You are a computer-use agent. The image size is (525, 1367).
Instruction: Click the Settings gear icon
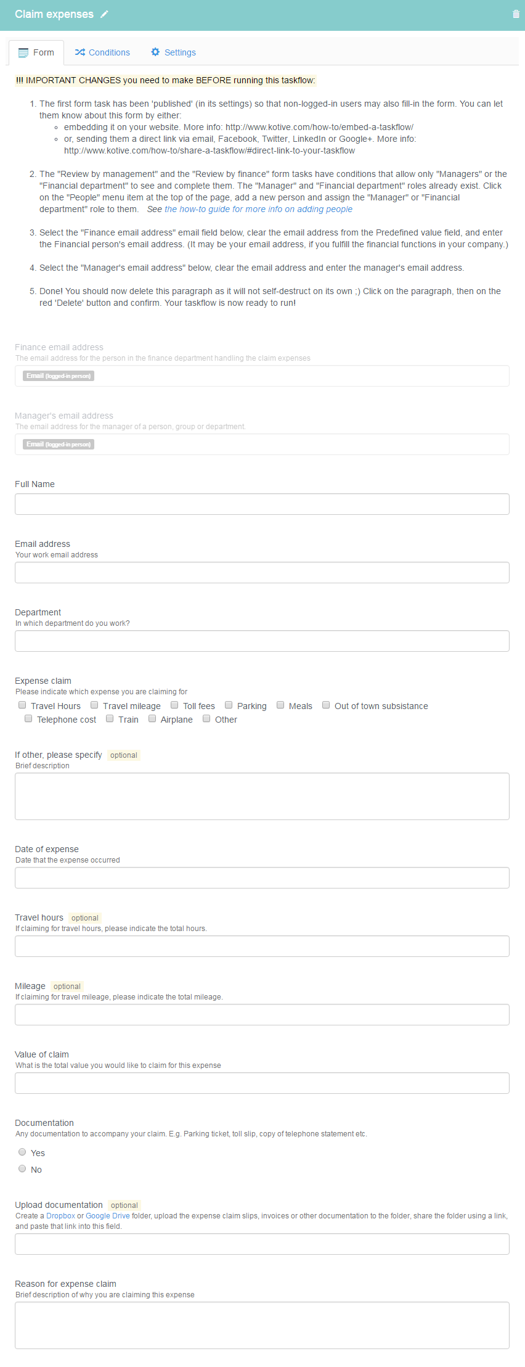[155, 52]
